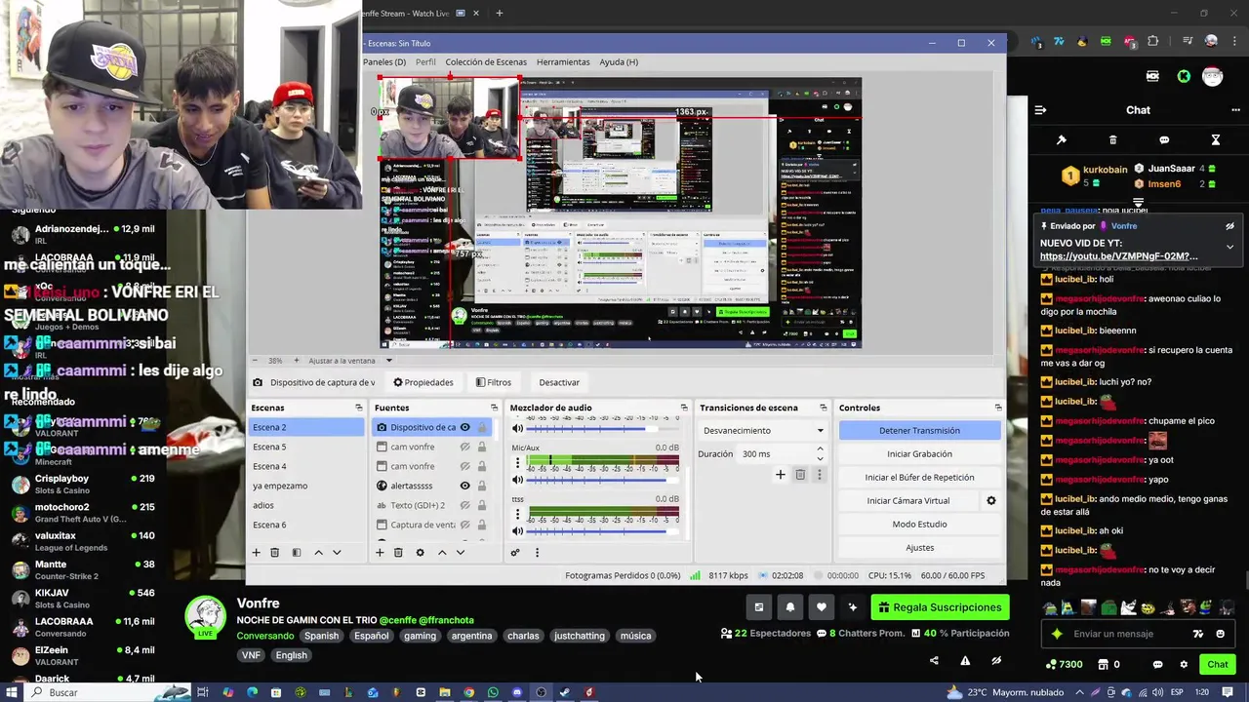Undock the Fuentes panel
Screen dimensions: 1249x702
pyautogui.click(x=495, y=408)
